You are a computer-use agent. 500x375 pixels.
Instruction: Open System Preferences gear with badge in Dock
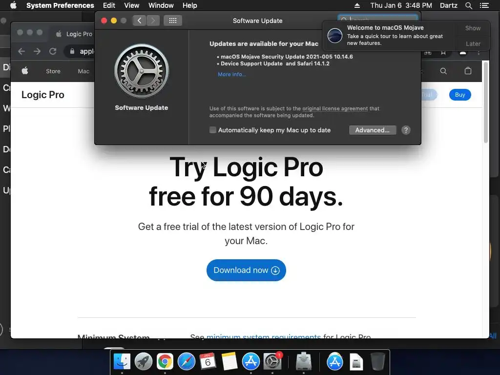(x=272, y=362)
